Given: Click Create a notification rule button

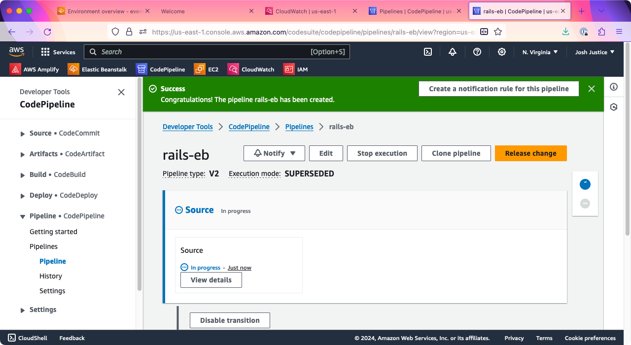Looking at the screenshot, I should [499, 89].
